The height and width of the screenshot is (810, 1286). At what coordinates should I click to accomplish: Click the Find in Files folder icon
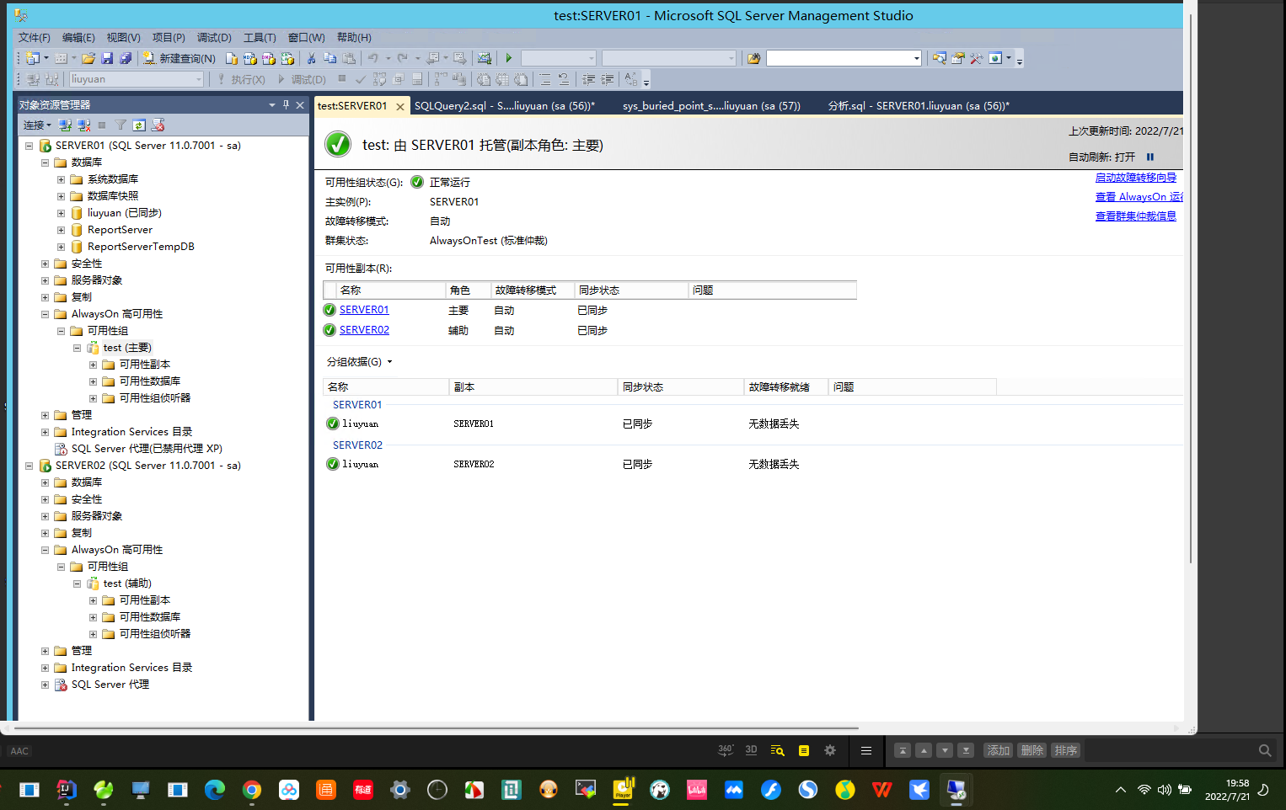[753, 58]
